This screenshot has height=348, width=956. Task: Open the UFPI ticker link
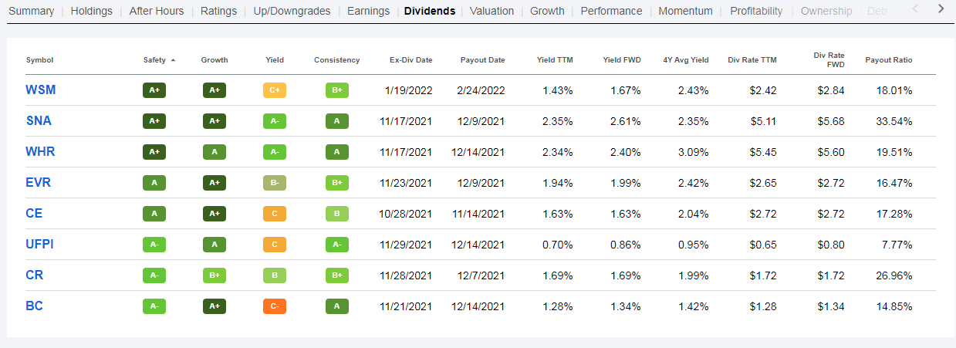point(39,245)
